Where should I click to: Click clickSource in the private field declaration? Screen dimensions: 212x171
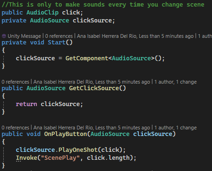pos(92,21)
